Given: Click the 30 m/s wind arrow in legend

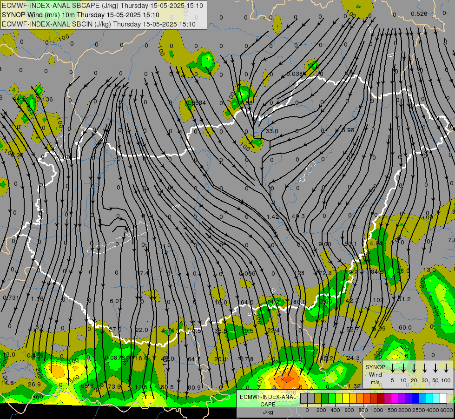Looking at the screenshot, I should point(424,368).
